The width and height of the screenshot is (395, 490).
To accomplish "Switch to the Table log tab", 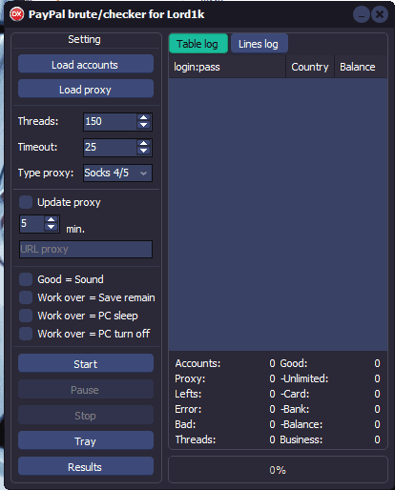I will 198,44.
